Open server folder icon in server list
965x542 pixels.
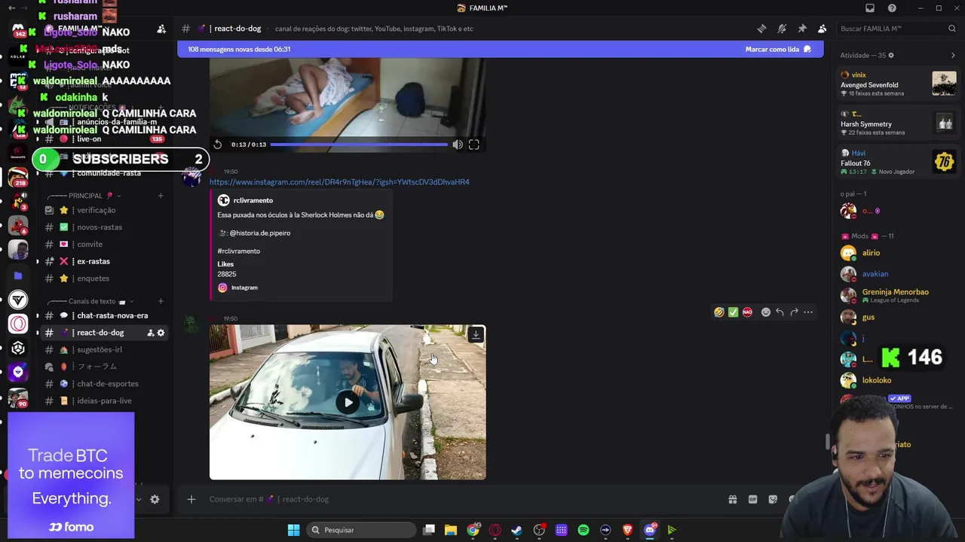point(18,276)
